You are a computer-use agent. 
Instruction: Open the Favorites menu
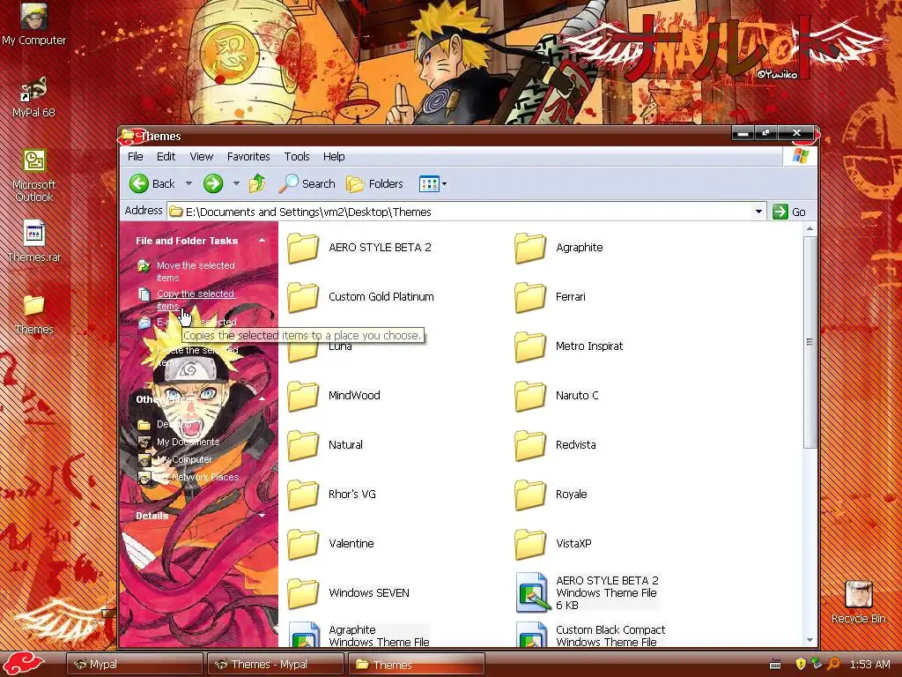coord(248,157)
